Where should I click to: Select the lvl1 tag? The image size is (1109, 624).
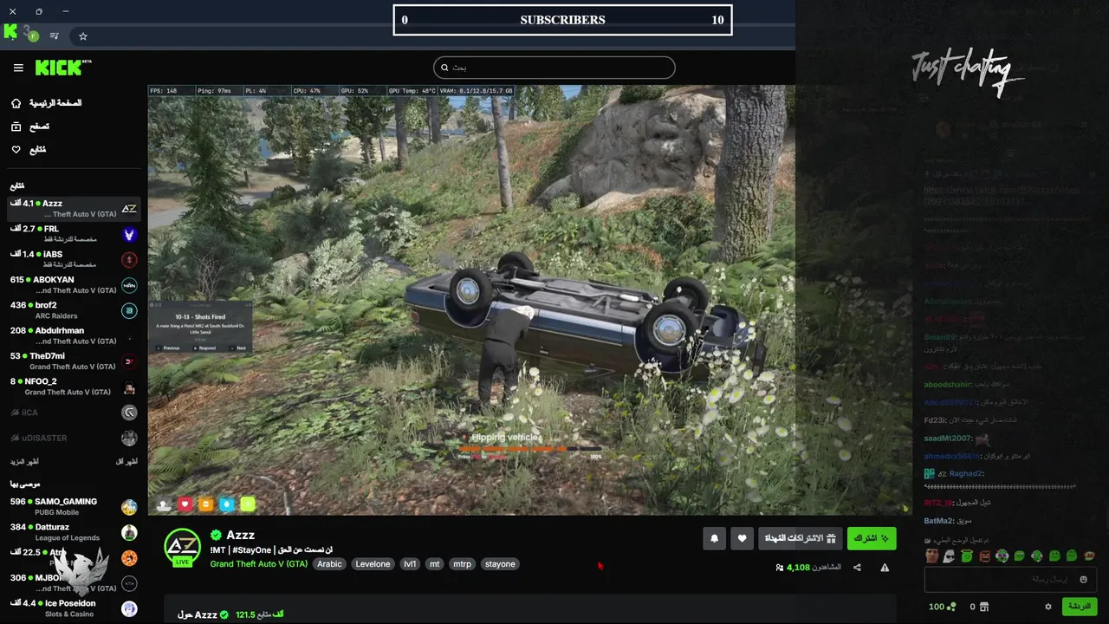point(410,564)
